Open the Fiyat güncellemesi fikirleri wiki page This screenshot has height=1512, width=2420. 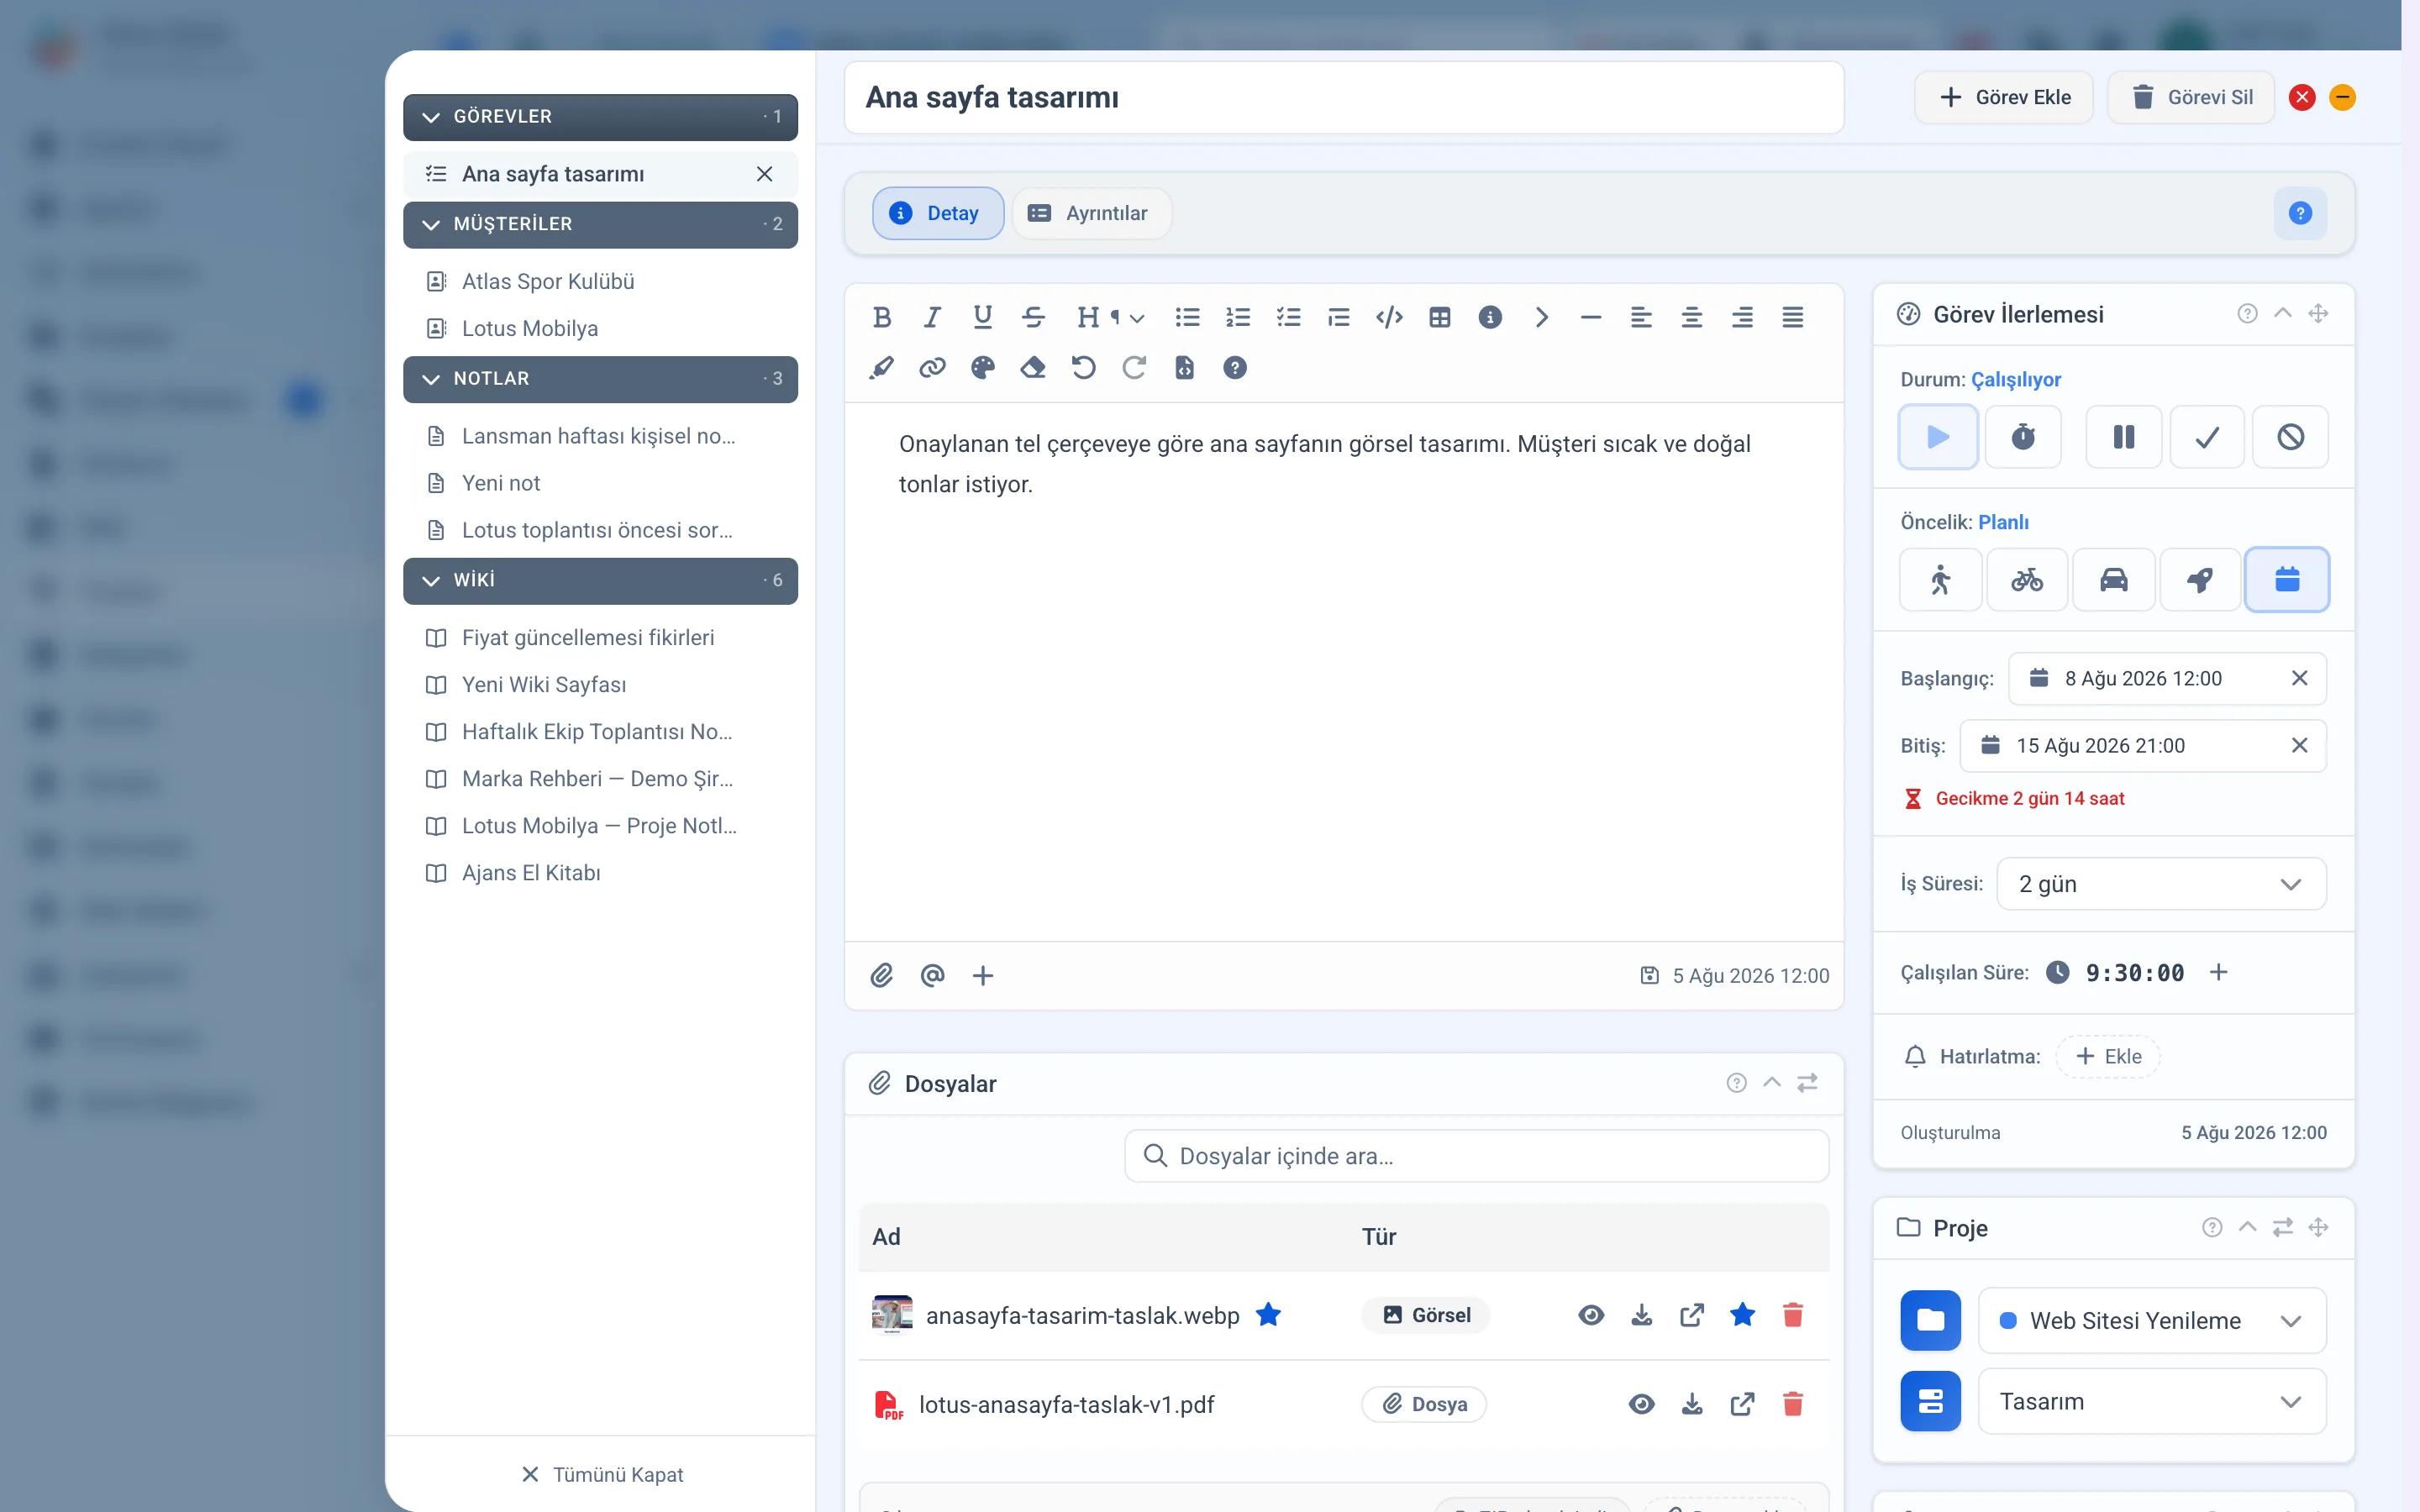click(x=600, y=638)
